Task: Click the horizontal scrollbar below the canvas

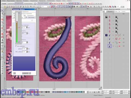Action: click(54, 89)
